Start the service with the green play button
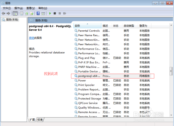Screen dimensions: 174x126 [x=50, y=13]
